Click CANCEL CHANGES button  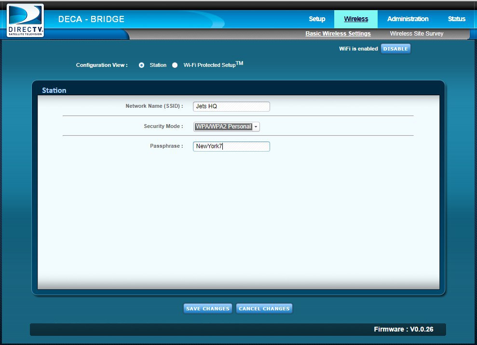click(x=264, y=308)
